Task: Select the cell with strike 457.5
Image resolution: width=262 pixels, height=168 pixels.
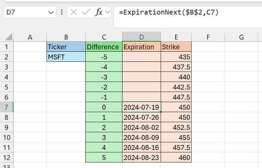Action: 176,148
